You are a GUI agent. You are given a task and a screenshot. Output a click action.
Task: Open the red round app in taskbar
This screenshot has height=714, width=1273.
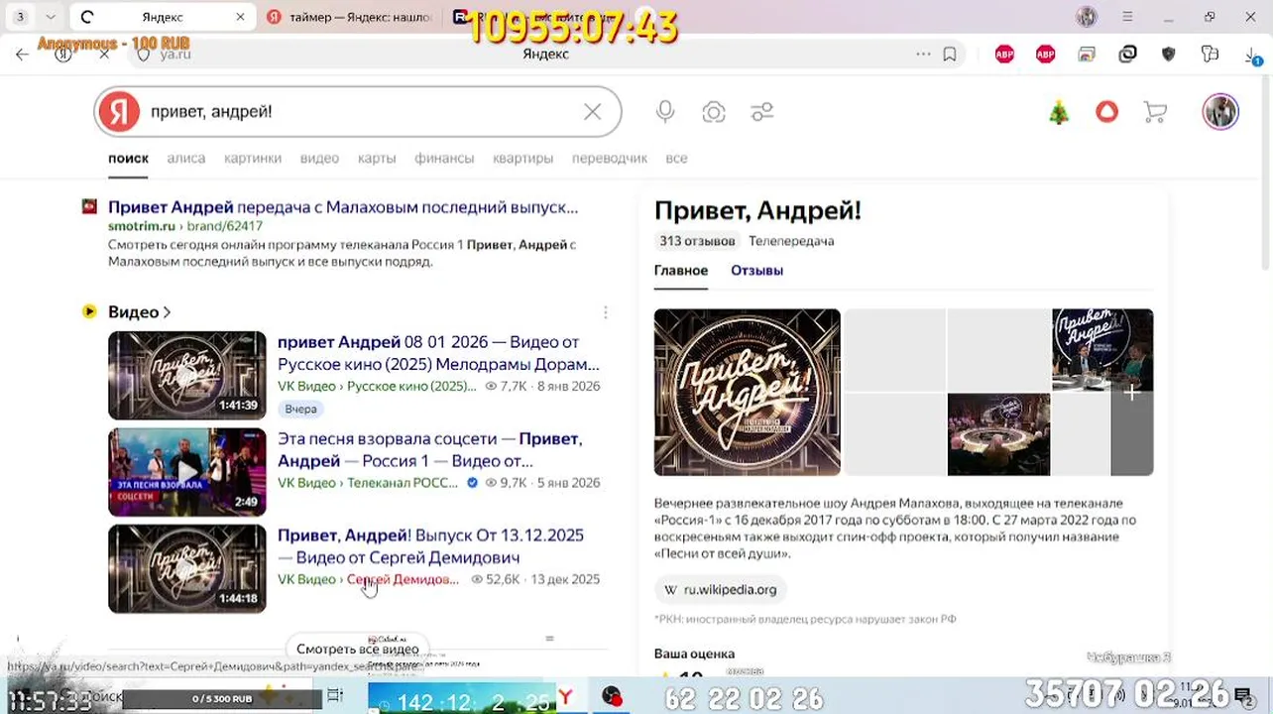tap(612, 697)
